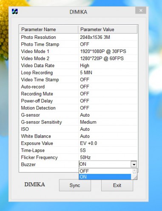Select the Power-off Delay parameter

click(x=37, y=101)
